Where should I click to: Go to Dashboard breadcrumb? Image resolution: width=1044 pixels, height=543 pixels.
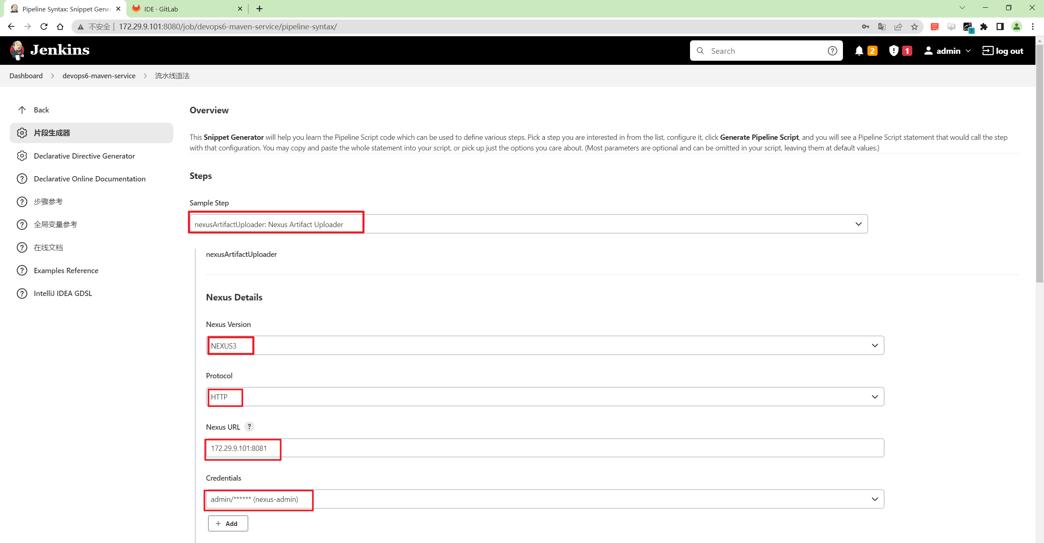click(26, 76)
